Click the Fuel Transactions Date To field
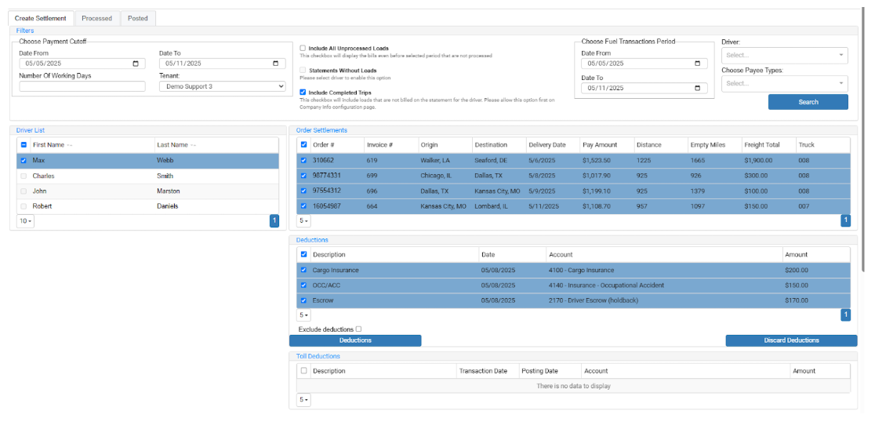Screen dimensions: 875x422 [644, 88]
